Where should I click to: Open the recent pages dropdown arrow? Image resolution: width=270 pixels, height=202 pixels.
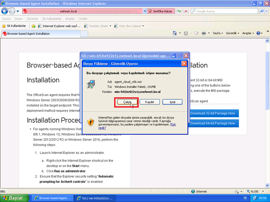18,11
